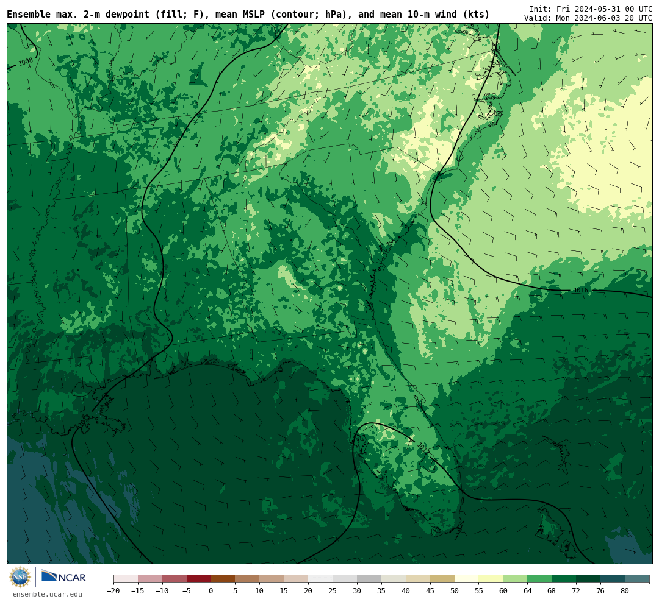This screenshot has height=602, width=659.
Task: Pick the tan swatch between 10 and 15
Action: click(x=272, y=579)
